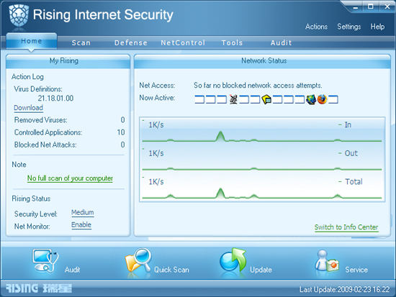Image resolution: width=396 pixels, height=297 pixels.
Task: Click the Firefox icon in Now Active
Action: (322, 99)
